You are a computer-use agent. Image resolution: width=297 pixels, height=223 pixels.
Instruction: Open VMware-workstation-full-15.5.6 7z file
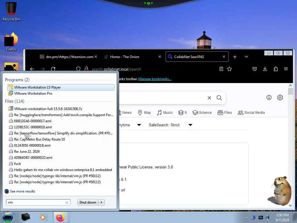61,109
